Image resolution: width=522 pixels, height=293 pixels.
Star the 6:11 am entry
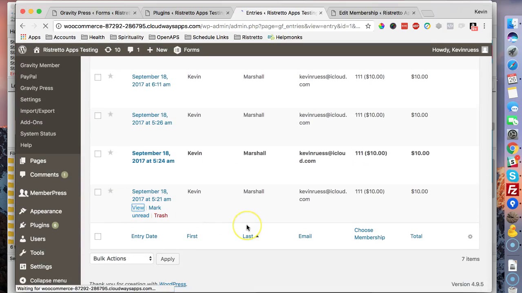[111, 76]
